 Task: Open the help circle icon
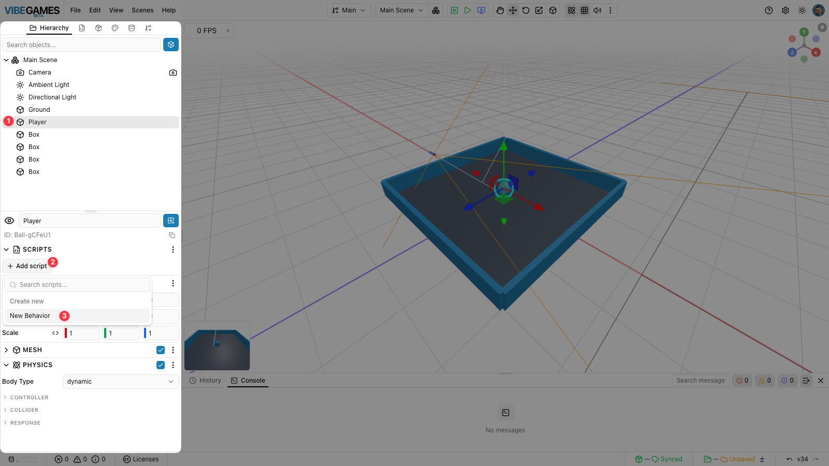pyautogui.click(x=769, y=10)
